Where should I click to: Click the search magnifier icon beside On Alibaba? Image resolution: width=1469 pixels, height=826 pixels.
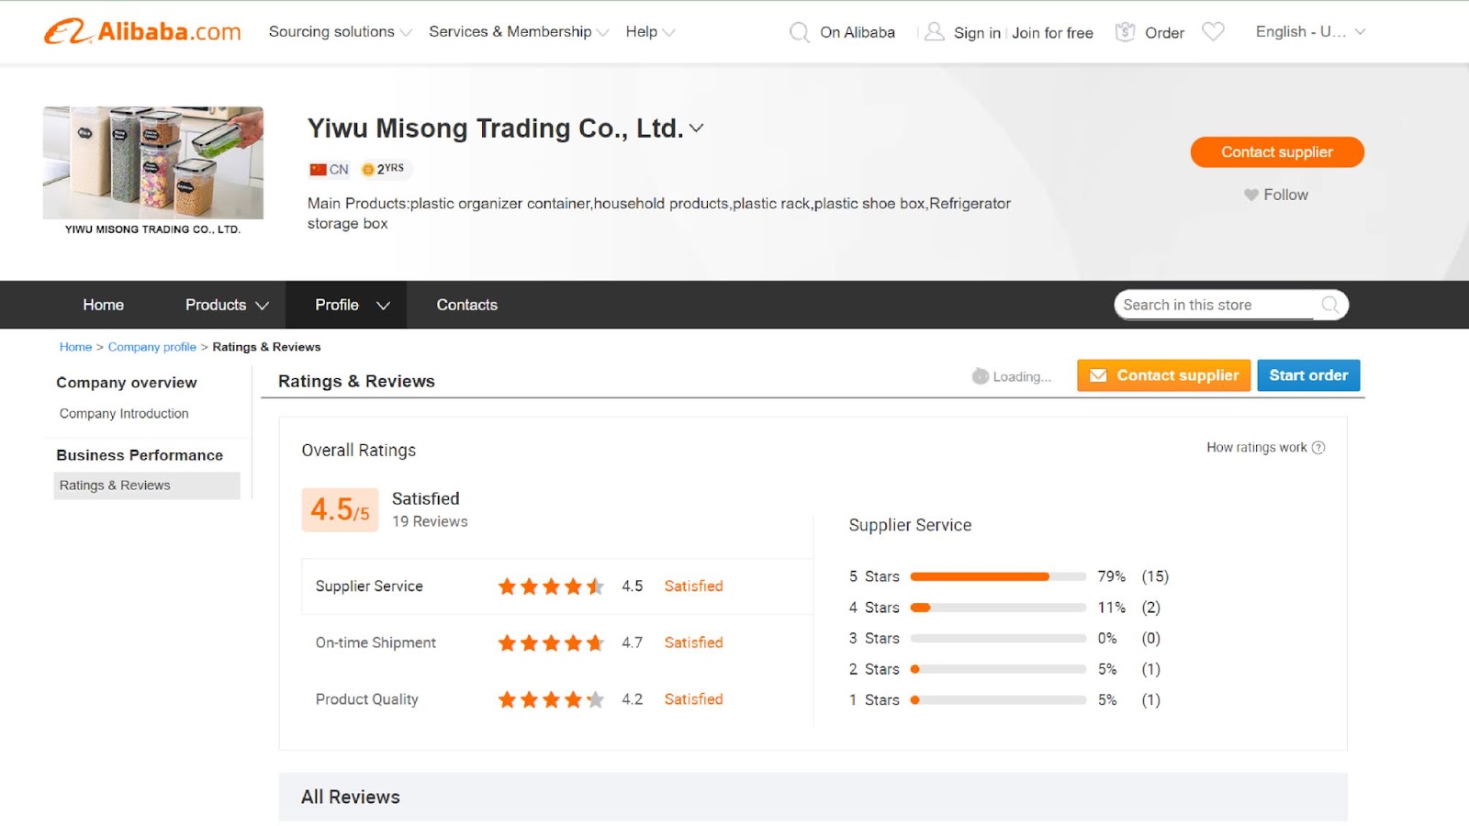(x=799, y=32)
